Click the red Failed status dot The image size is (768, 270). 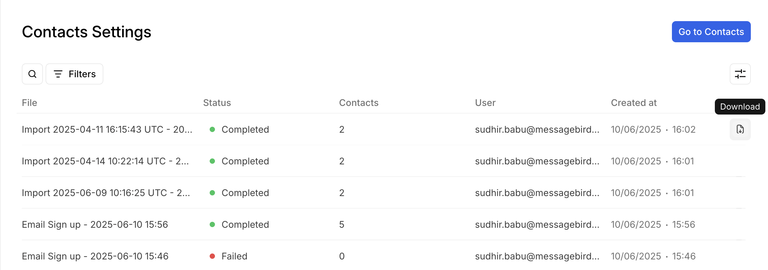pos(212,256)
